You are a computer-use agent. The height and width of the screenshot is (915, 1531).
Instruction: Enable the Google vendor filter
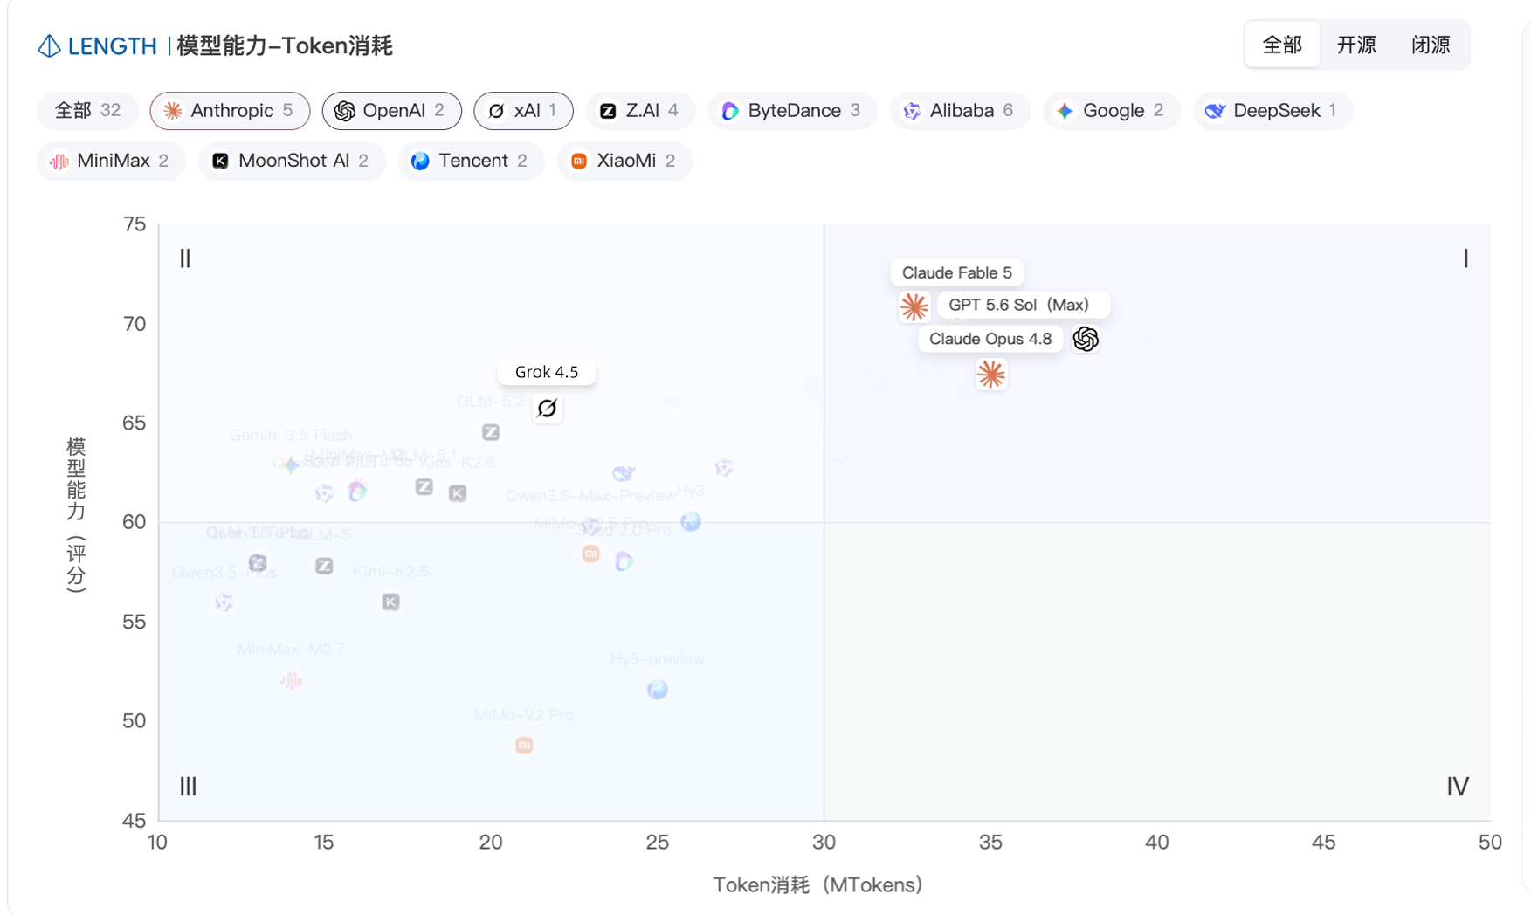click(1111, 111)
